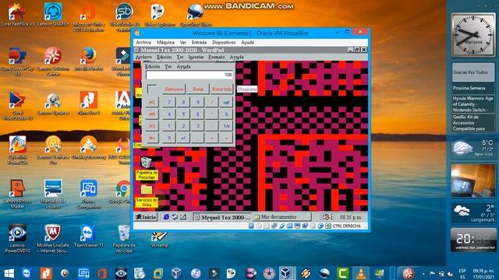Click calculator +/- sign button
Screen dimensions: 499x280
[x=183, y=138]
